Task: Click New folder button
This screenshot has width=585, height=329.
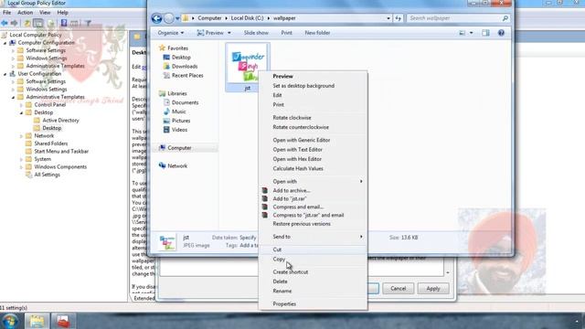Action: tap(317, 33)
